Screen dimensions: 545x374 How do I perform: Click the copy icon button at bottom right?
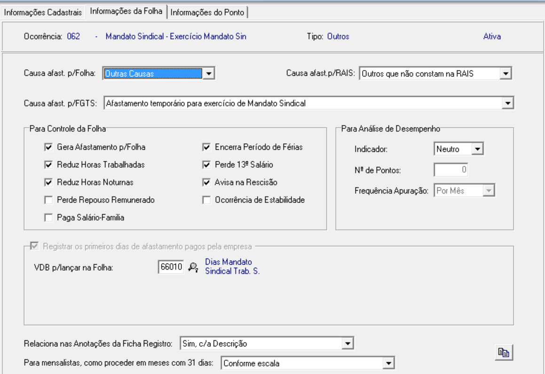pos(504,352)
